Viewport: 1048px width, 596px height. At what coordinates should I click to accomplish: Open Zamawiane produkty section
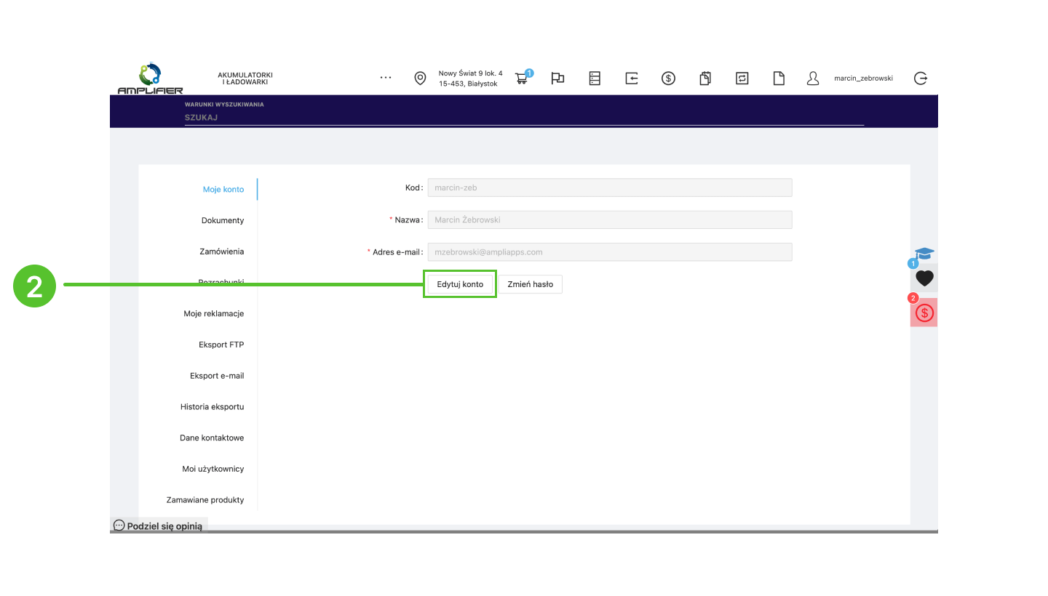click(205, 500)
